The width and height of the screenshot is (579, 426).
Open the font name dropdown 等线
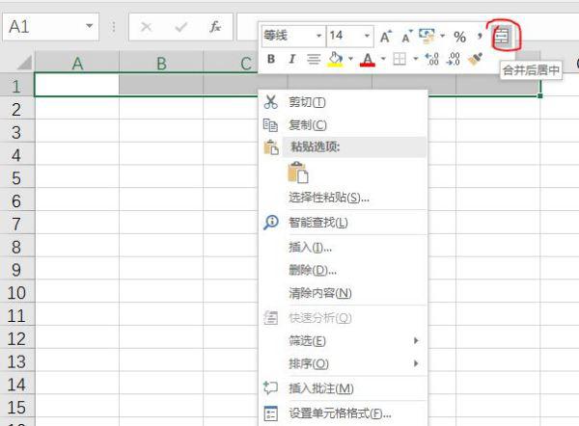point(293,36)
